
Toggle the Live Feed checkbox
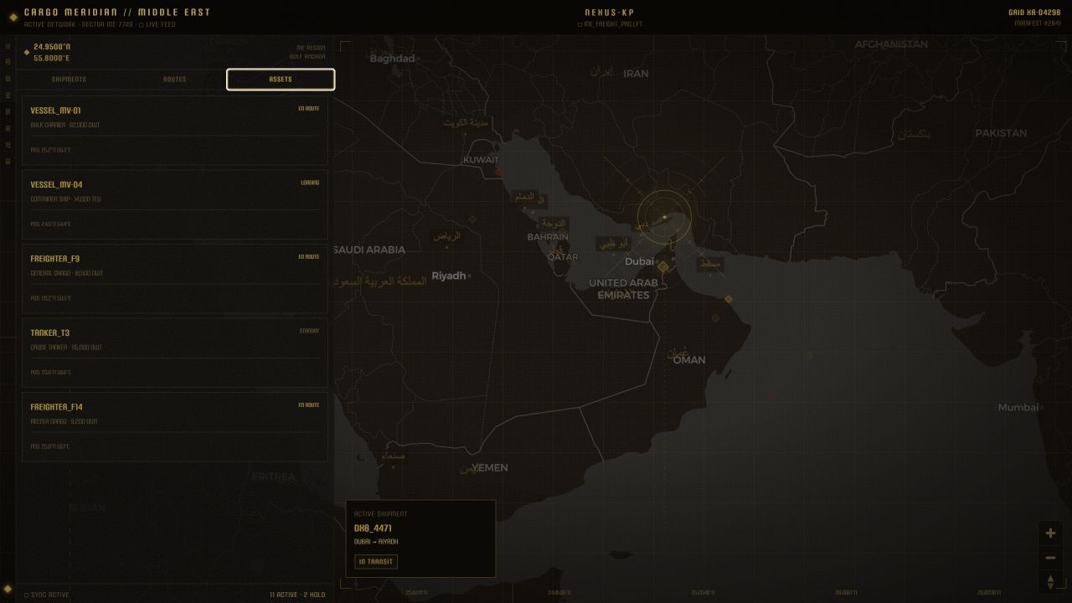coord(141,25)
